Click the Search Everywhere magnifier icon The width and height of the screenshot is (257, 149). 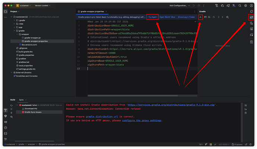(239, 6)
